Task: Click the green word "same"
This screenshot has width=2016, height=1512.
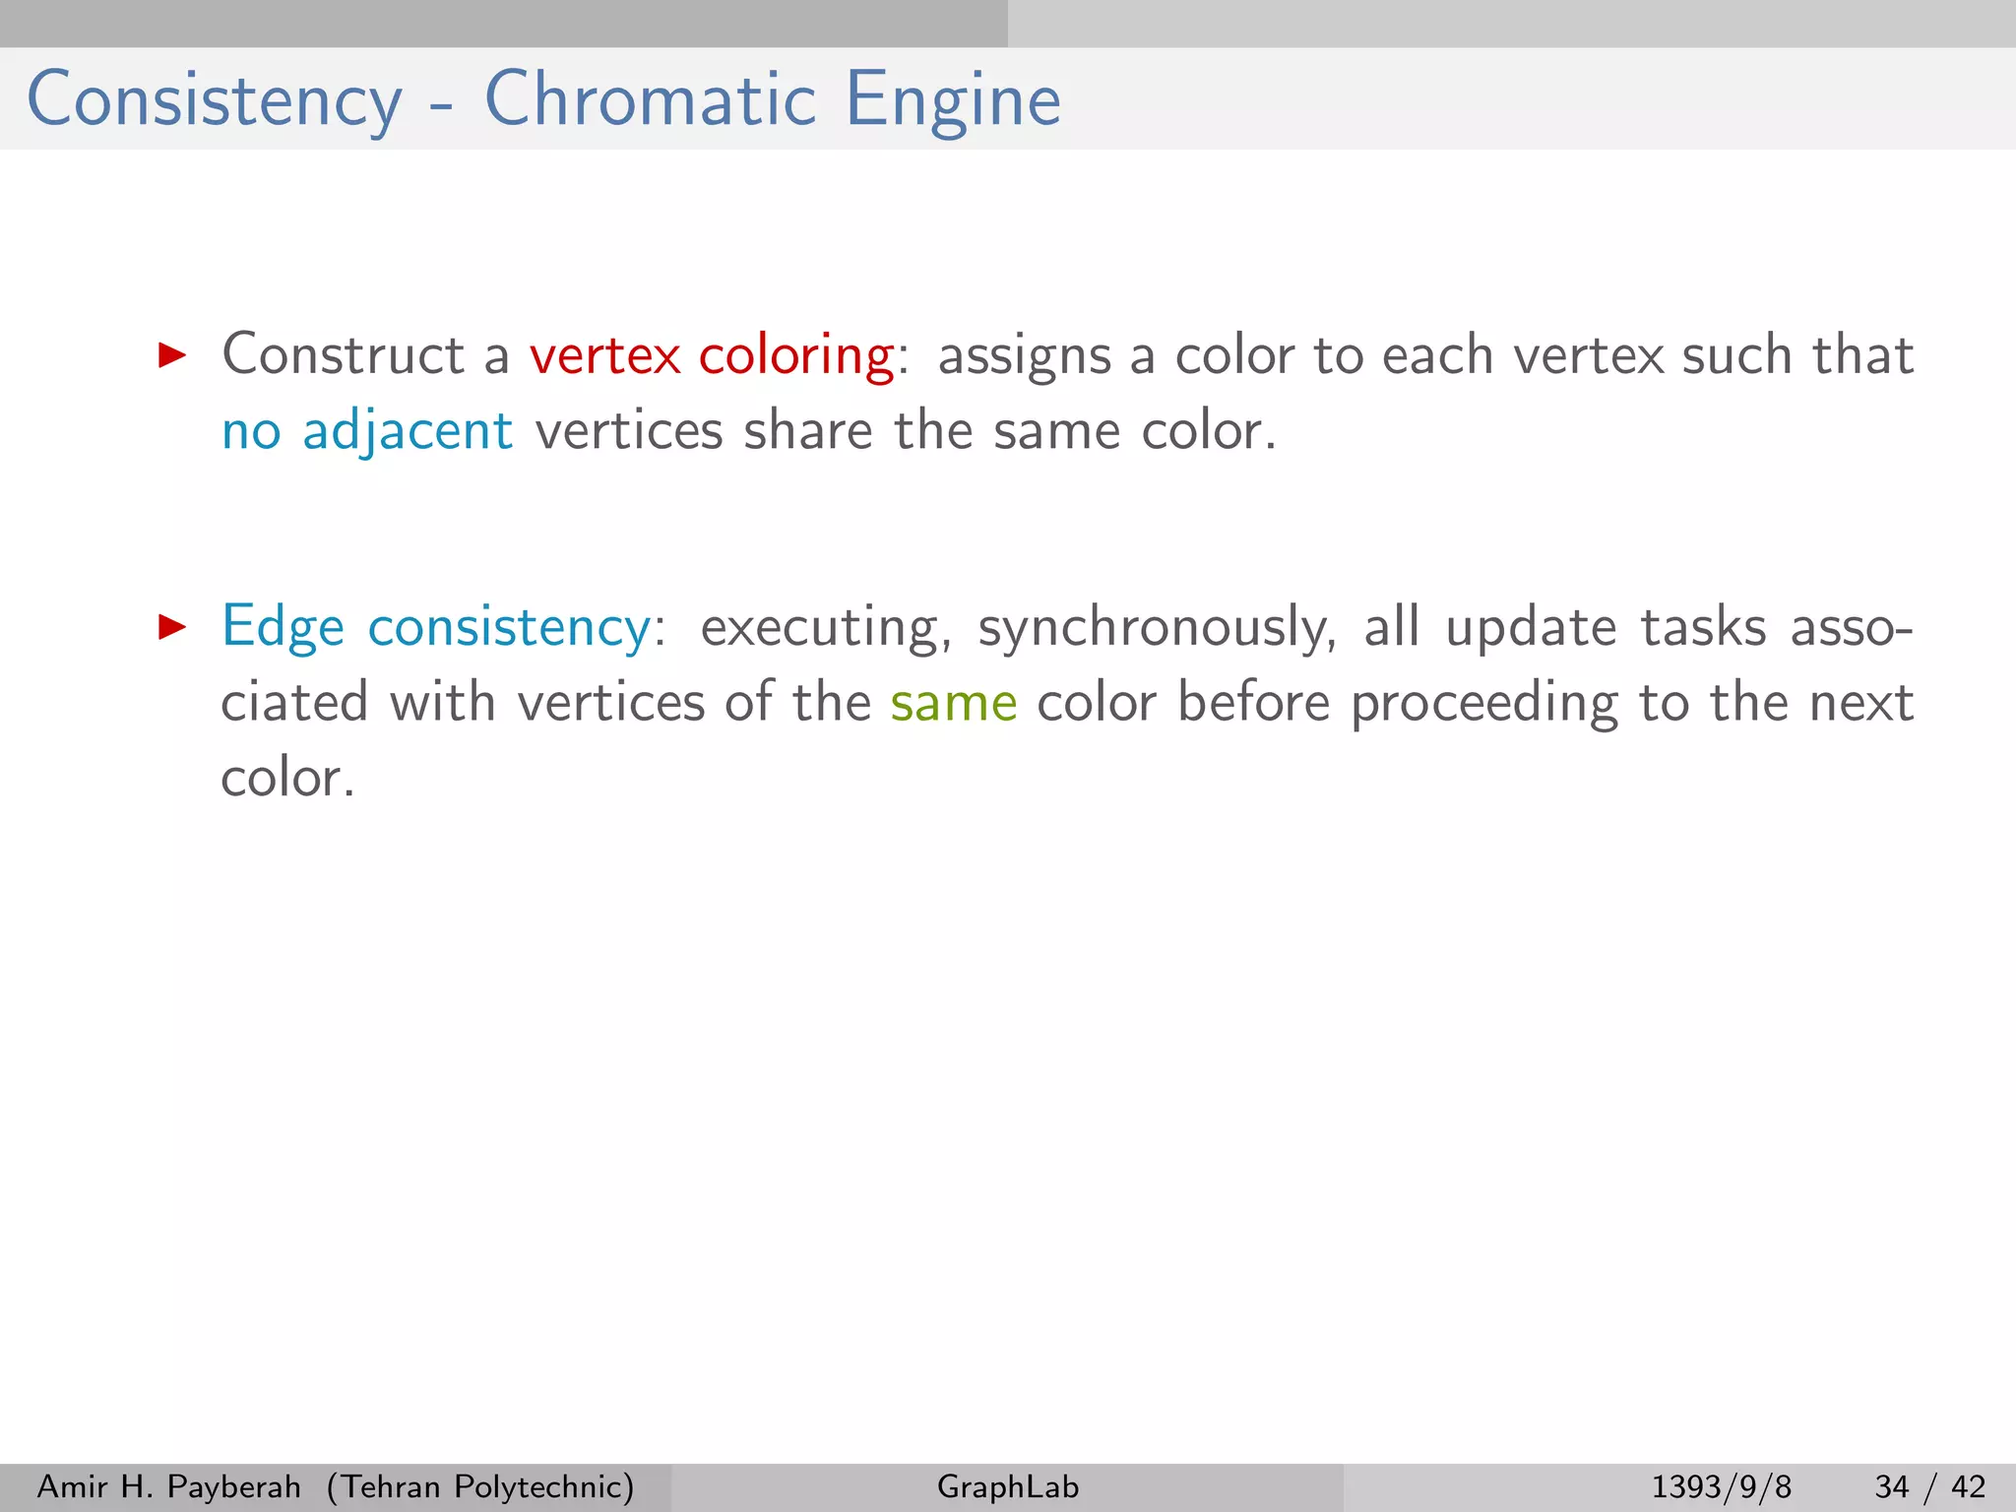Action: point(954,703)
